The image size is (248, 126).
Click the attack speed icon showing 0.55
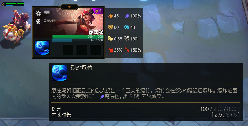click(110, 39)
